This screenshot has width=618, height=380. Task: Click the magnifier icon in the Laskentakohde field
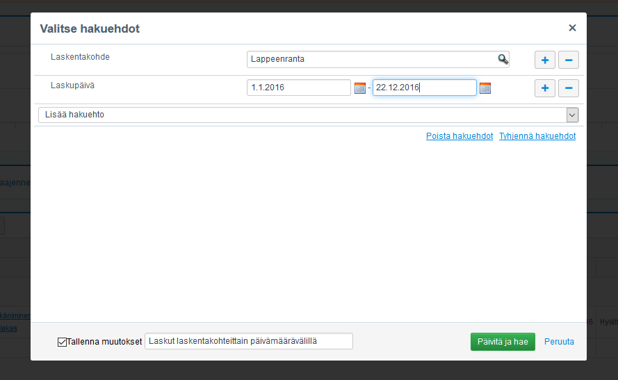[503, 59]
